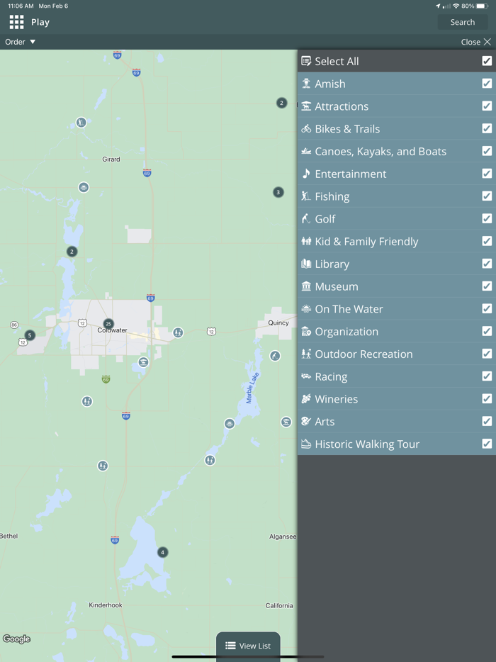Click the Entertainment music note icon
This screenshot has width=496, height=662.
click(306, 174)
